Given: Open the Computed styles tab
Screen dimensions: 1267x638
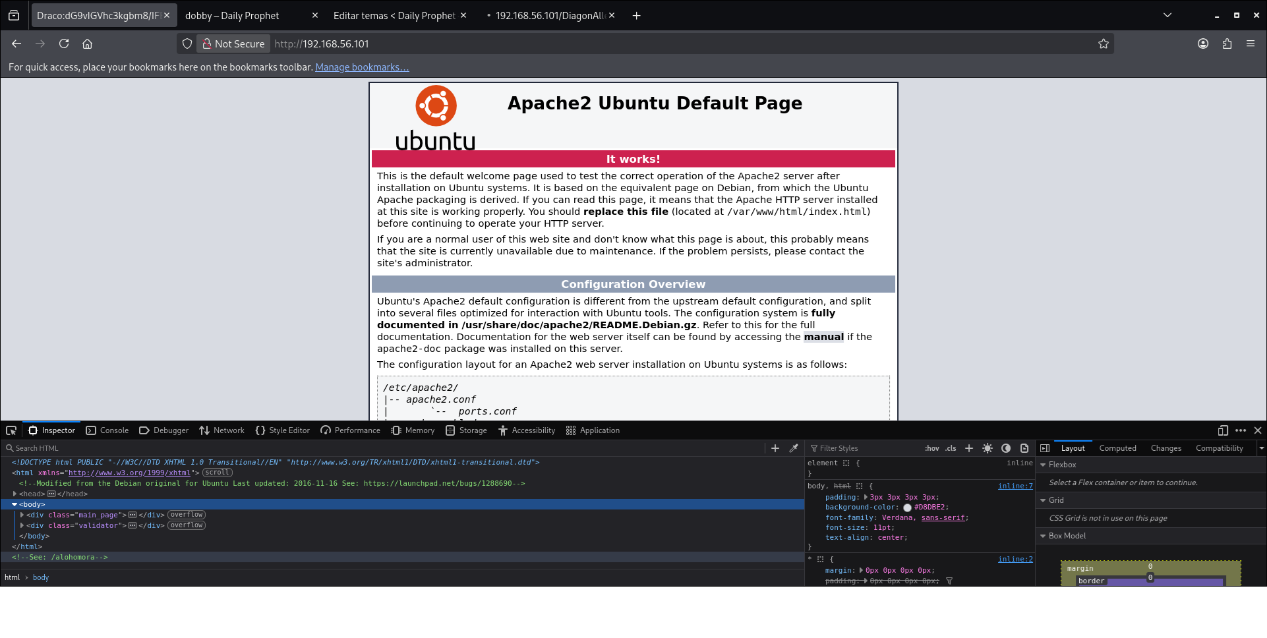Looking at the screenshot, I should [x=1117, y=448].
